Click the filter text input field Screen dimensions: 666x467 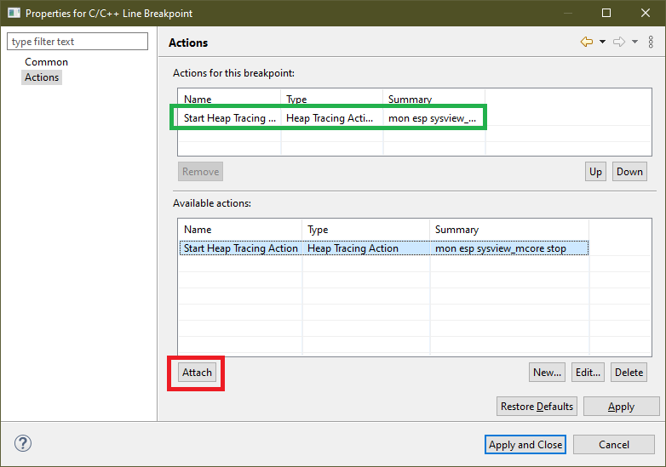point(77,42)
